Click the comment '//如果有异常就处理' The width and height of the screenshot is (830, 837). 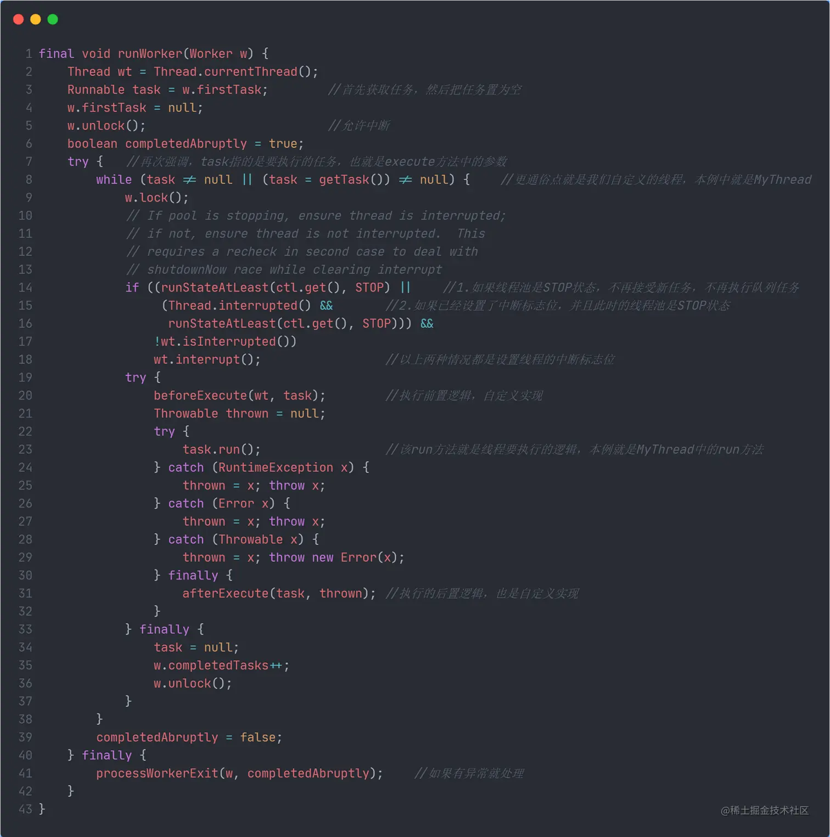(x=469, y=773)
